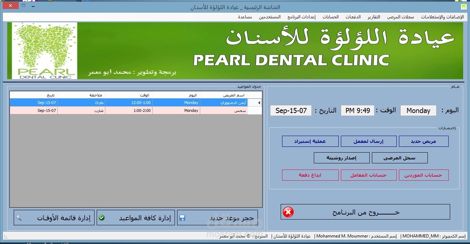Click the green application icon in the title bar
The height and width of the screenshot is (244, 470).
[x=464, y=6]
